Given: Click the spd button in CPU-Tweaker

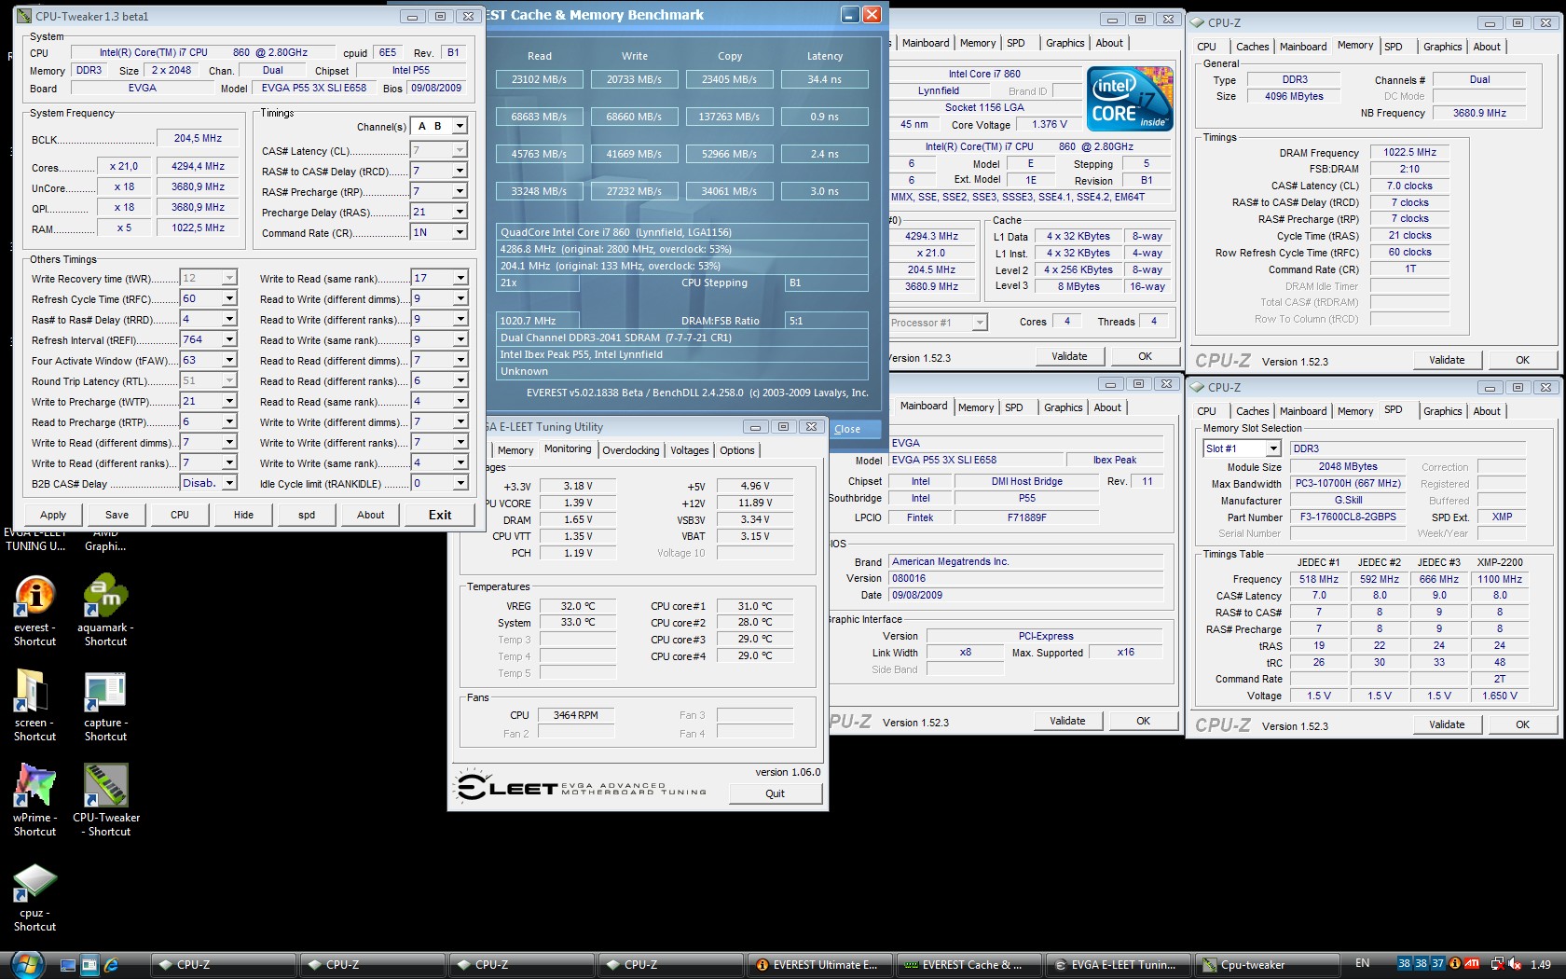Looking at the screenshot, I should point(307,515).
